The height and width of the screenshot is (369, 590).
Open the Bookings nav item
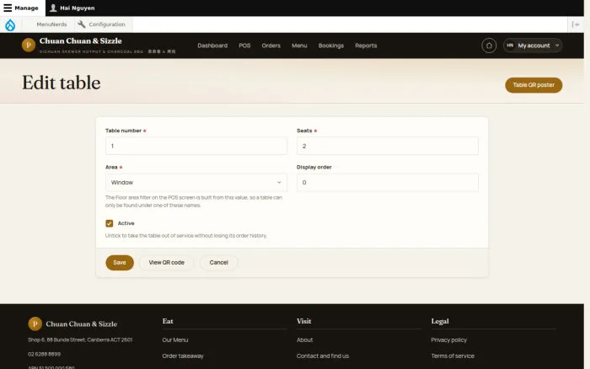(331, 45)
